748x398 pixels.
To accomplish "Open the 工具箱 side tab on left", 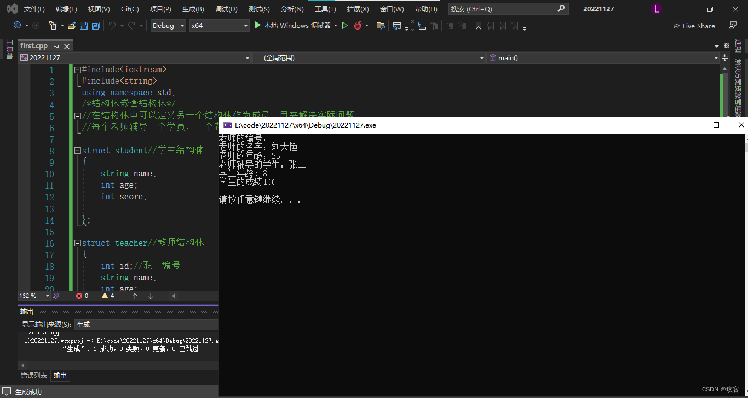I will click(x=9, y=49).
